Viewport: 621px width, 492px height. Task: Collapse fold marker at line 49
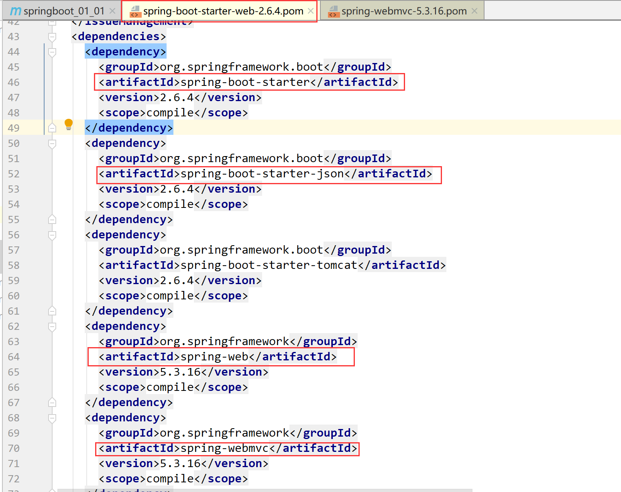(x=52, y=128)
